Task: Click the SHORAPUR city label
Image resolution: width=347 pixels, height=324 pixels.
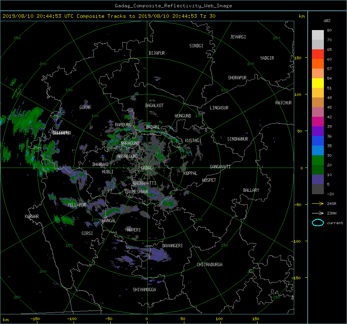Action: pos(237,78)
